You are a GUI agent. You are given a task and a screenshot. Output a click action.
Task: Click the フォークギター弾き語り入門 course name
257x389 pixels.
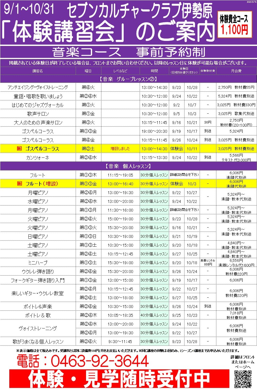coord(38,280)
